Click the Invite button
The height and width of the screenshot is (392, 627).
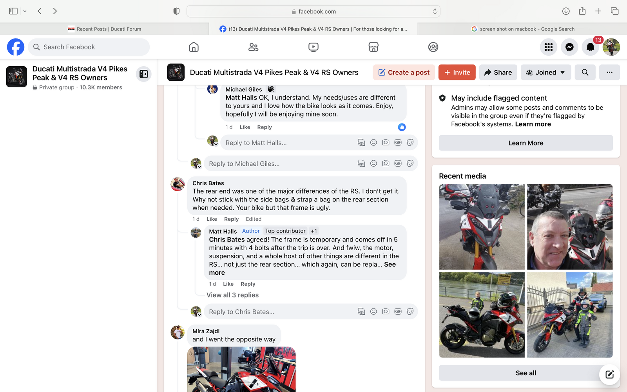click(457, 72)
